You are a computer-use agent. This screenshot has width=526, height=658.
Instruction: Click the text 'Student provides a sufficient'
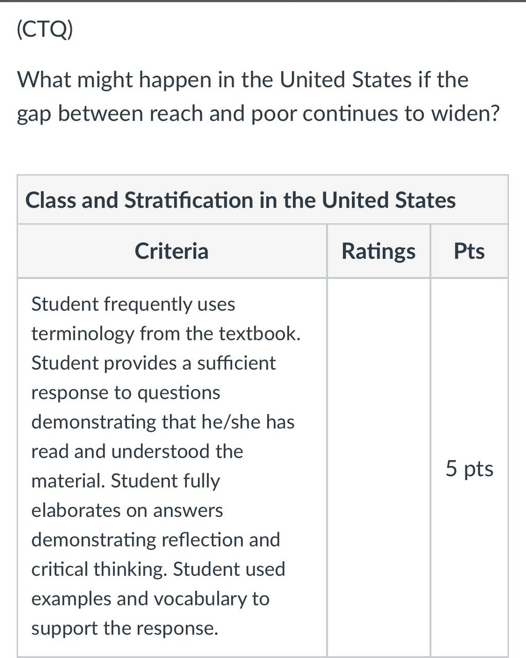(154, 363)
